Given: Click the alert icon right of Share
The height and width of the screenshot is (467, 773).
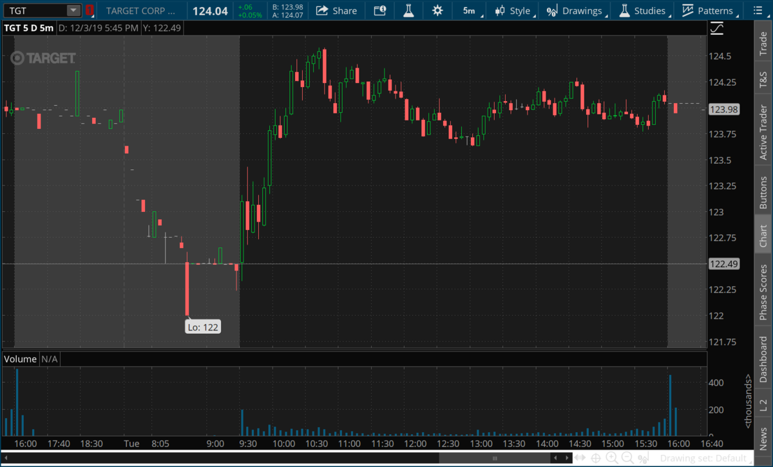Looking at the screenshot, I should click(x=380, y=10).
